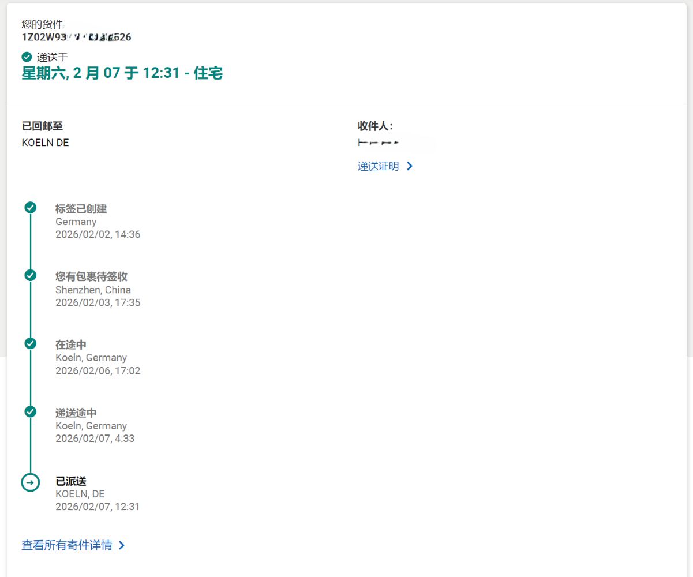
Task: Open 查看所有寄件详情 link
Action: click(x=67, y=545)
